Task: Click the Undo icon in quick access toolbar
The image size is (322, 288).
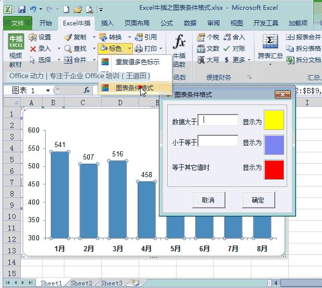Action: tap(33, 9)
